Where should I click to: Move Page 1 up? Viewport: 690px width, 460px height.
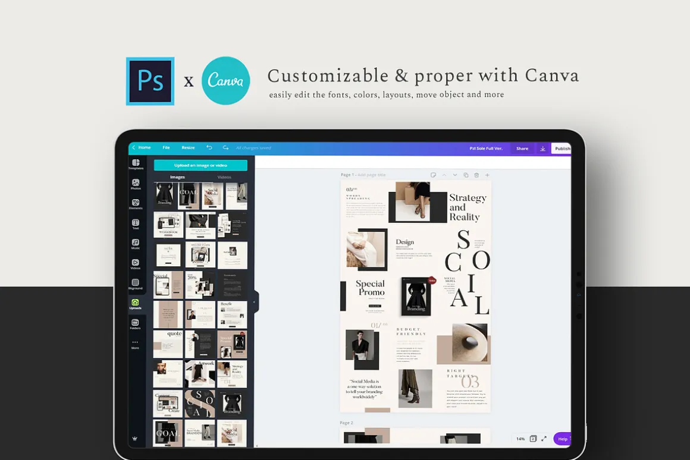[444, 175]
